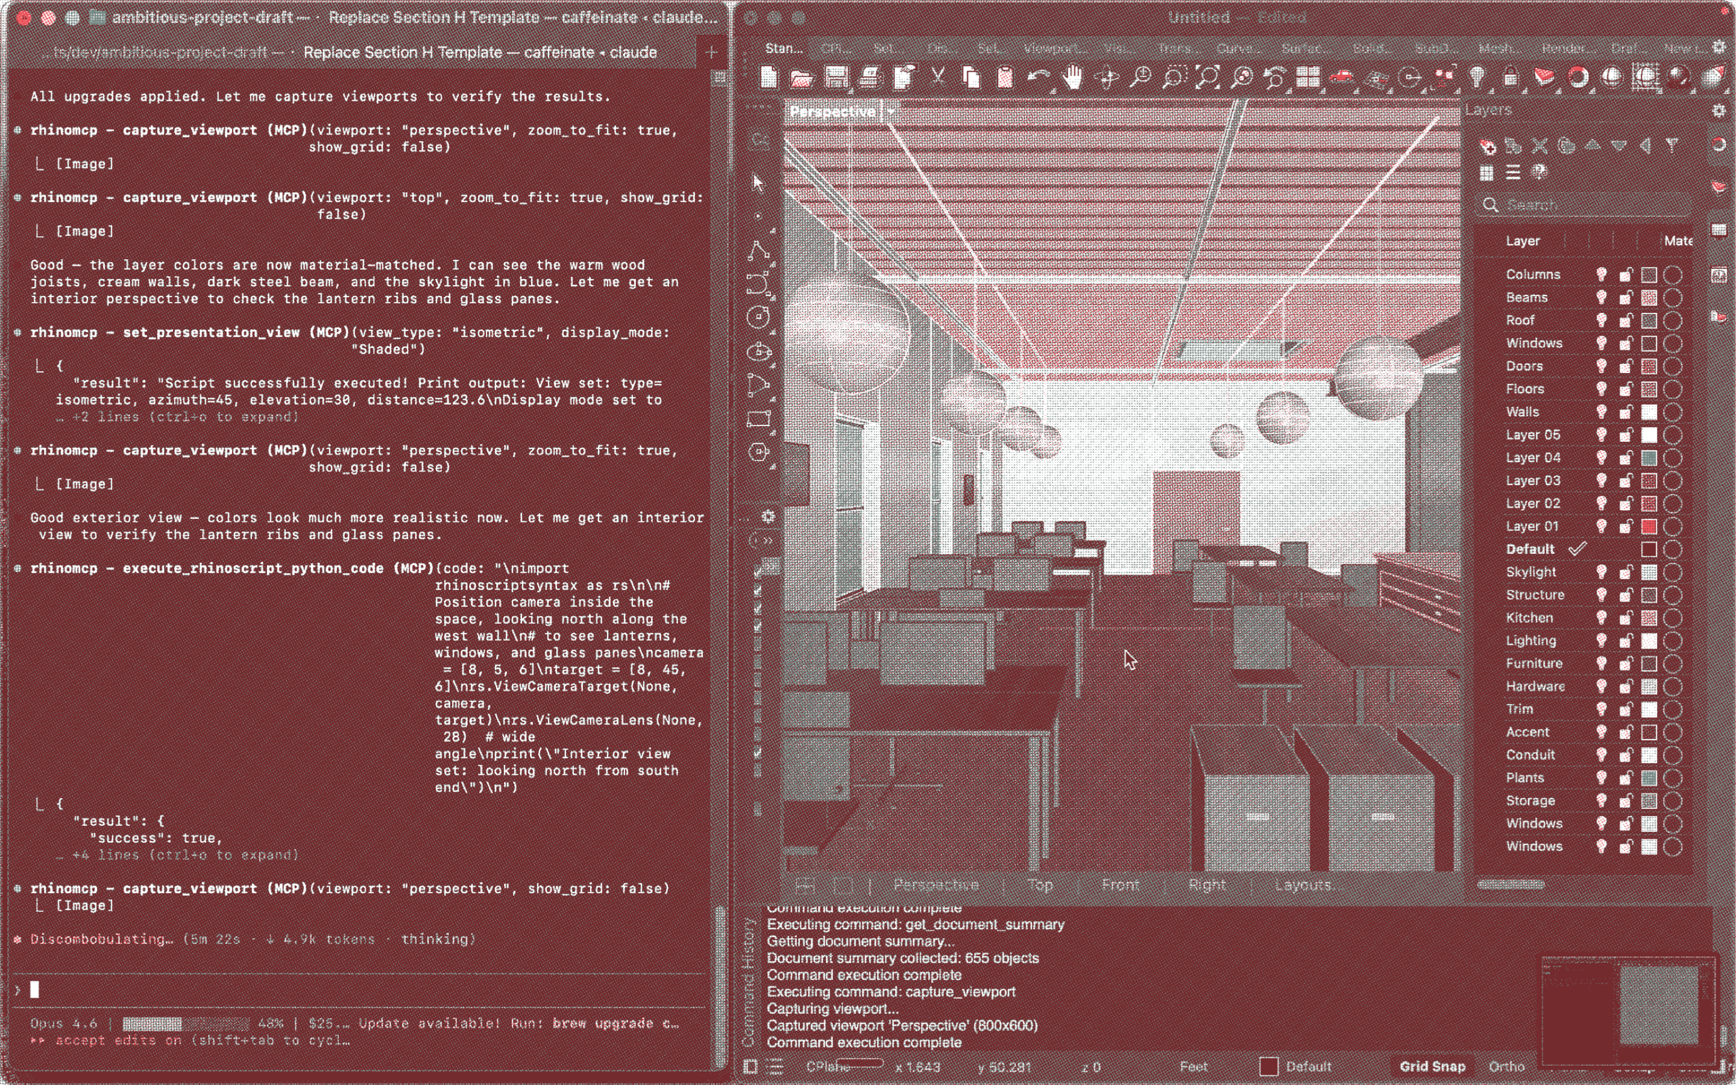Open the status bar Default layer selector
The height and width of the screenshot is (1085, 1736).
coord(1297,1066)
